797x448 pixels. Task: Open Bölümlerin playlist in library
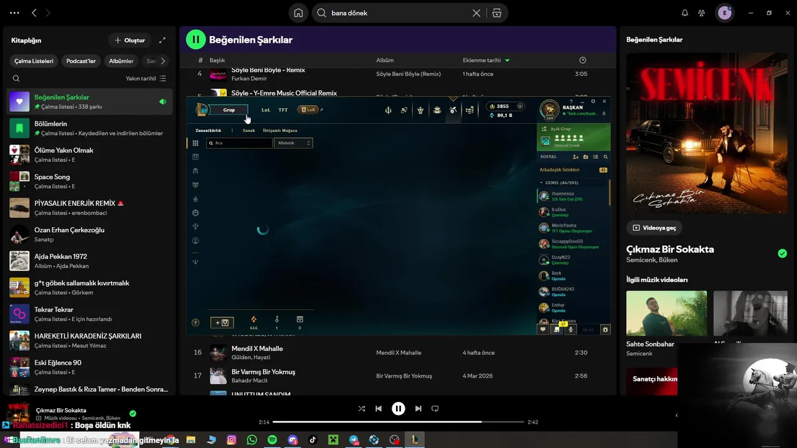(x=90, y=128)
